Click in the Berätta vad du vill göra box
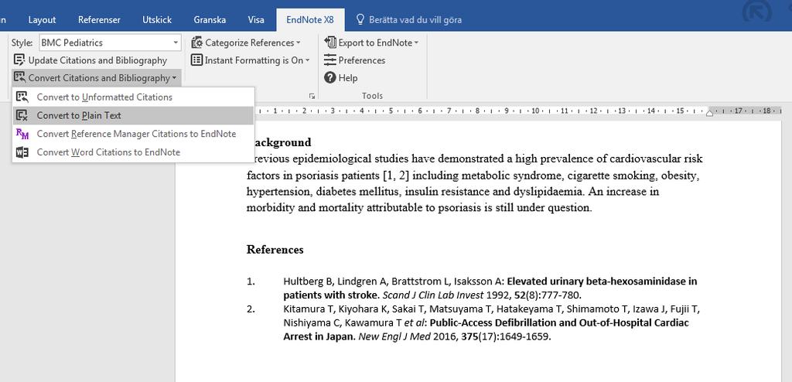 (415, 19)
